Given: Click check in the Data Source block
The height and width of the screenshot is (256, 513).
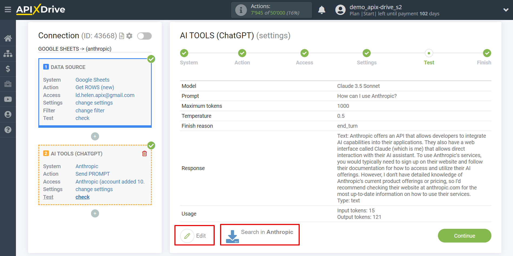Looking at the screenshot, I should (82, 118).
